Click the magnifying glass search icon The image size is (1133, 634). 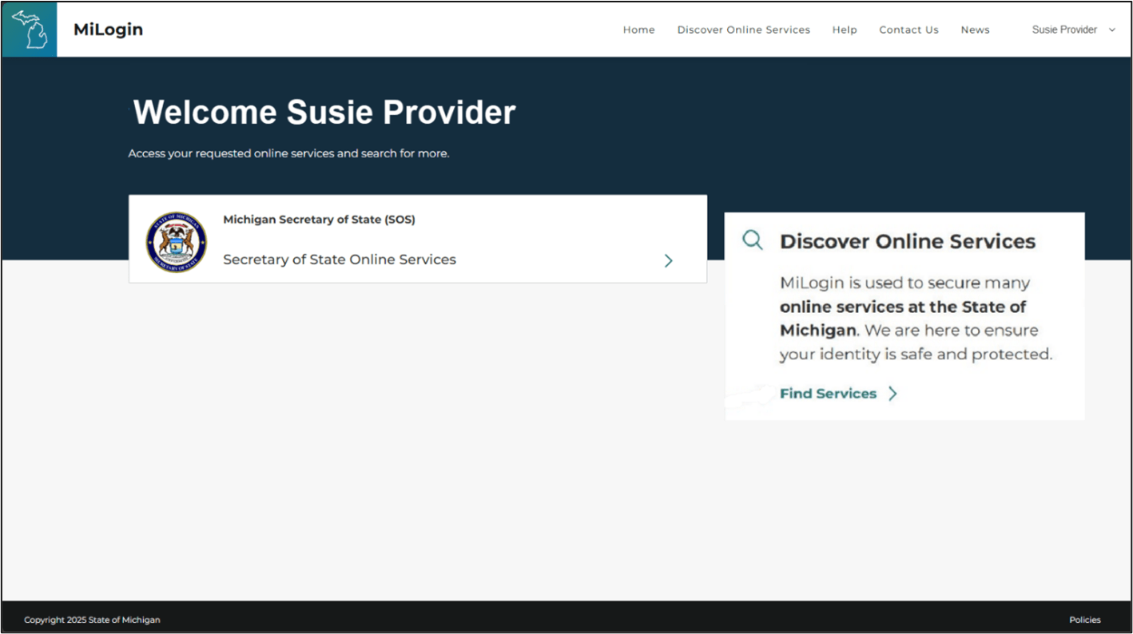pos(753,240)
